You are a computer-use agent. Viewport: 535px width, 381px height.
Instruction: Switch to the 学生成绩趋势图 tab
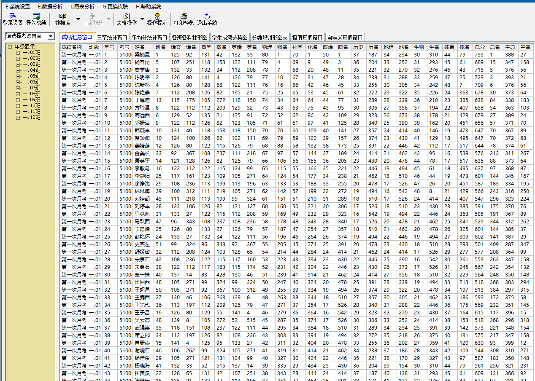pos(230,38)
